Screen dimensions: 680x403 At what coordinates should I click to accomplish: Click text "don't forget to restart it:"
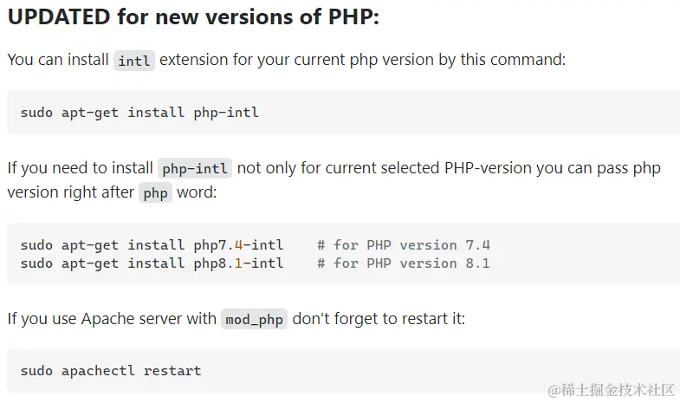coord(379,319)
